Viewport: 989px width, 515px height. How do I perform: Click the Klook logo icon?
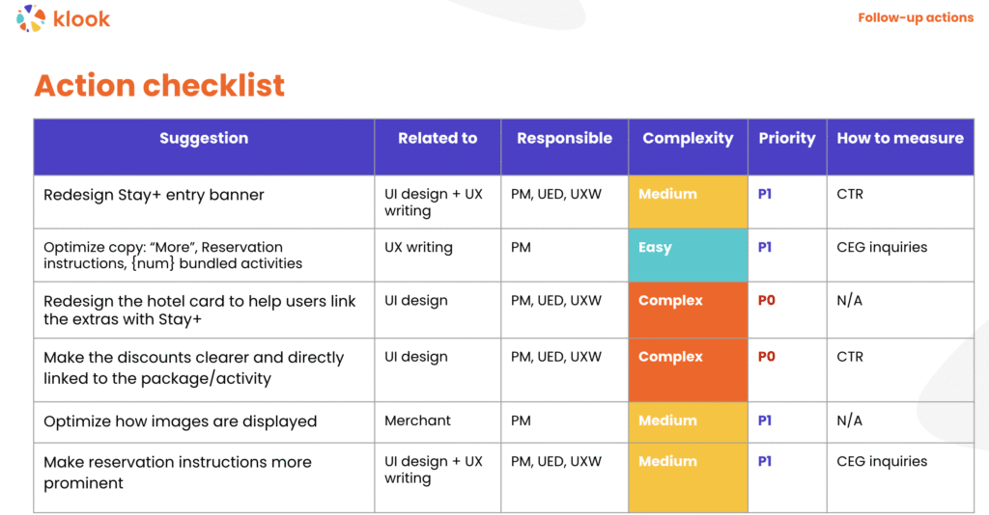[31, 18]
